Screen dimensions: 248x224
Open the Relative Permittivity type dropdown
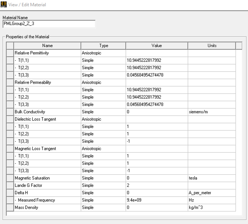click(x=103, y=53)
